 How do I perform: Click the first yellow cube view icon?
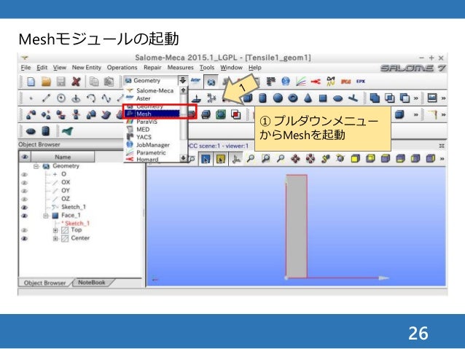point(355,159)
